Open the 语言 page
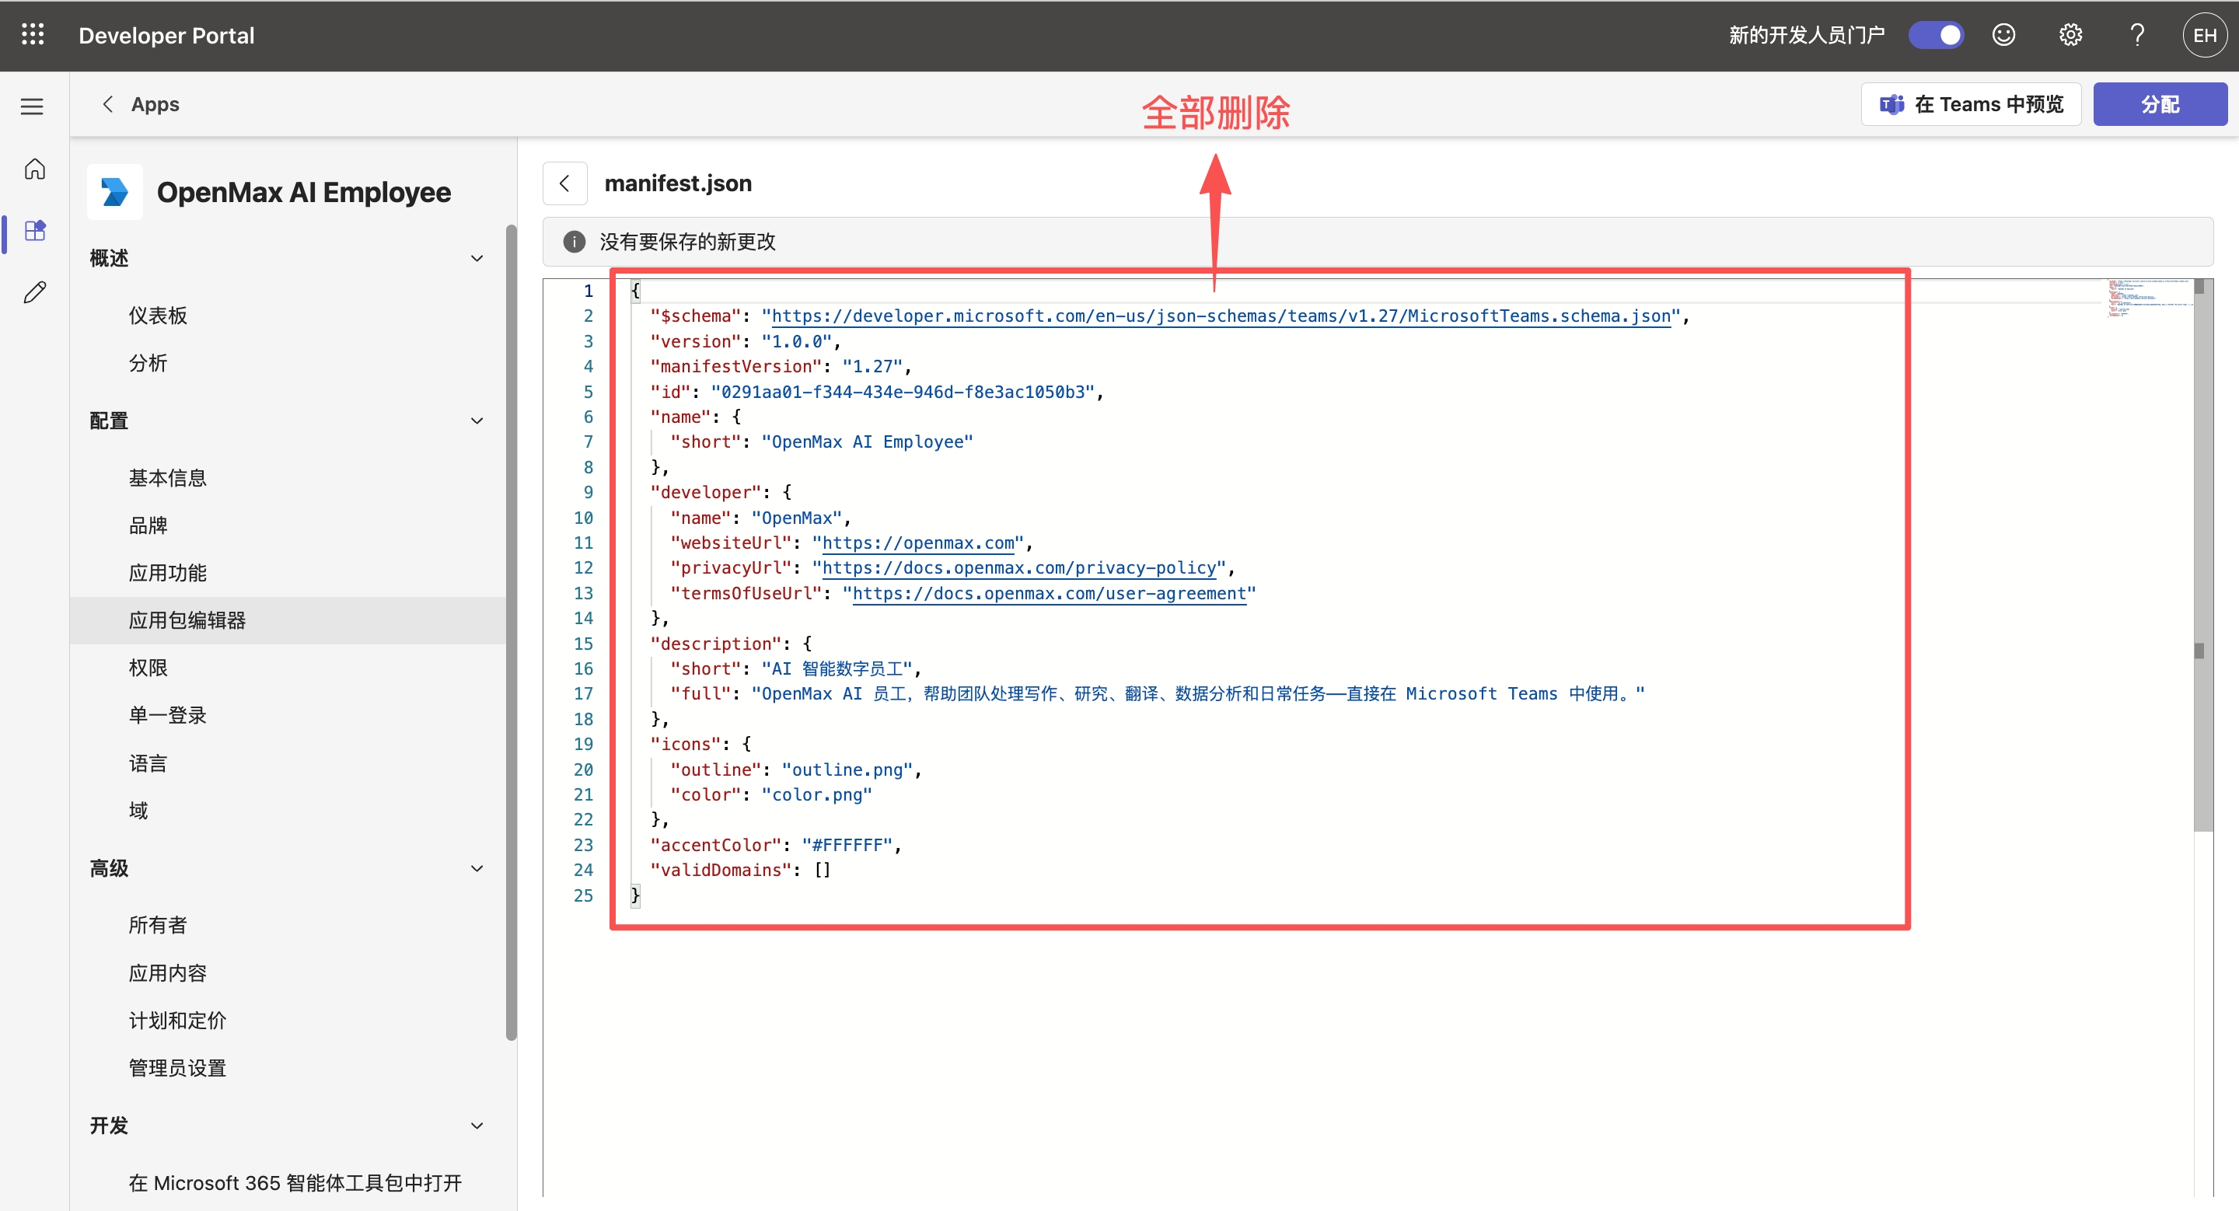The width and height of the screenshot is (2239, 1211). (148, 763)
